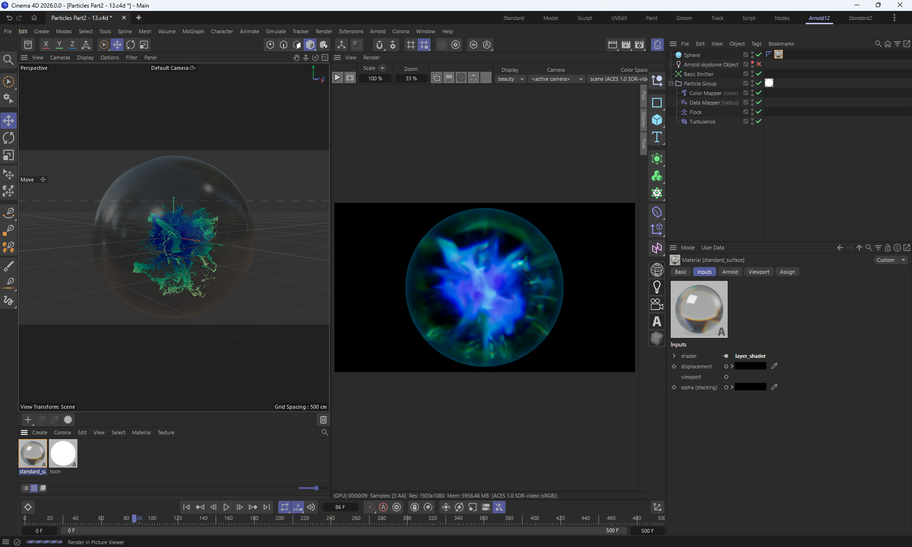Enable the Arnold skydome Object red cross

(x=759, y=64)
